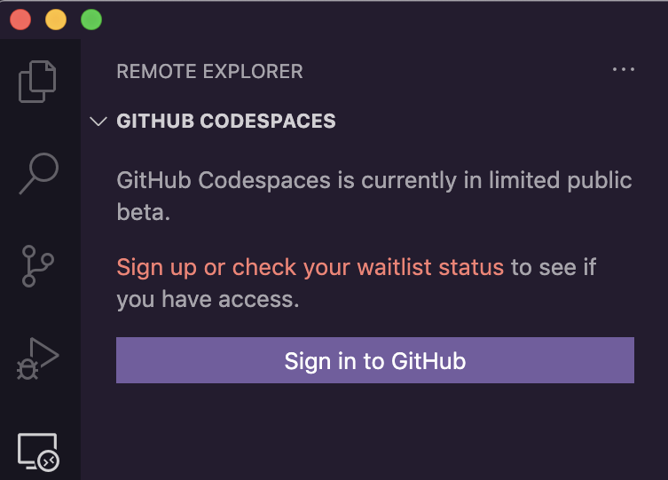668x480 pixels.
Task: Collapse the GitHub Codespaces section chevron
Action: coord(98,122)
